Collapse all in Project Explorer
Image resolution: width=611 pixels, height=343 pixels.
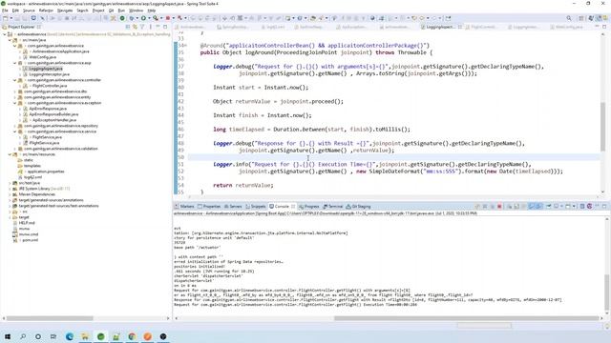click(x=128, y=27)
